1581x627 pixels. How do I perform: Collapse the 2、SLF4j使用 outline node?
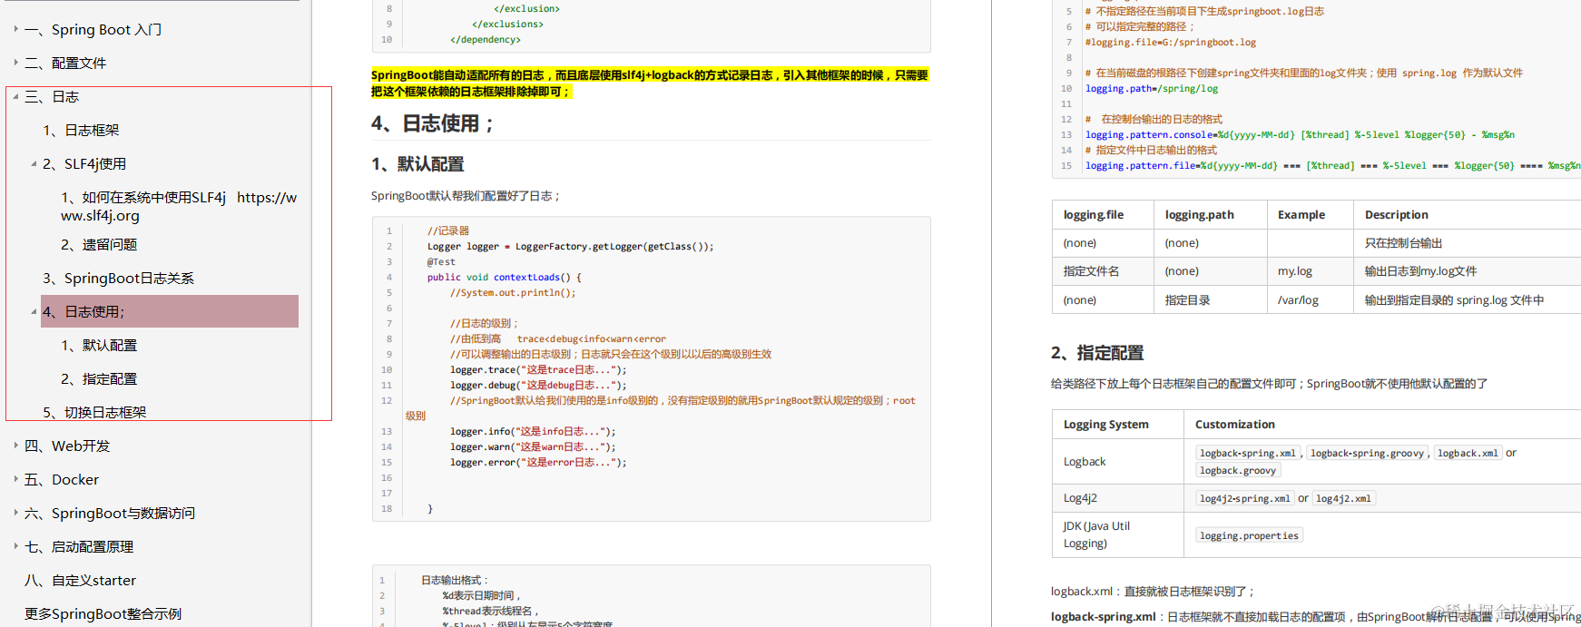click(x=34, y=163)
